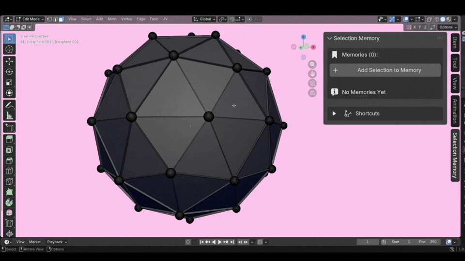Toggle snapping magnet

(232, 19)
